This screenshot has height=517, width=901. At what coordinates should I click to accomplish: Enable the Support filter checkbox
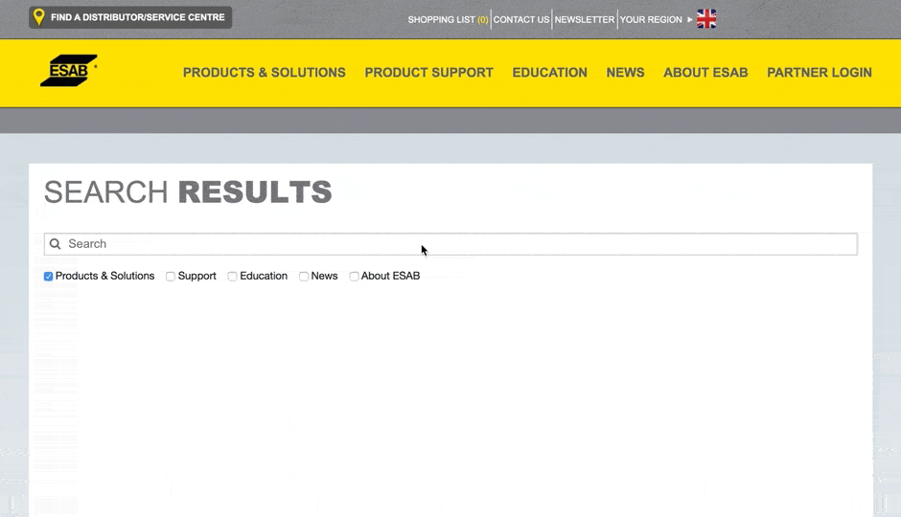171,277
